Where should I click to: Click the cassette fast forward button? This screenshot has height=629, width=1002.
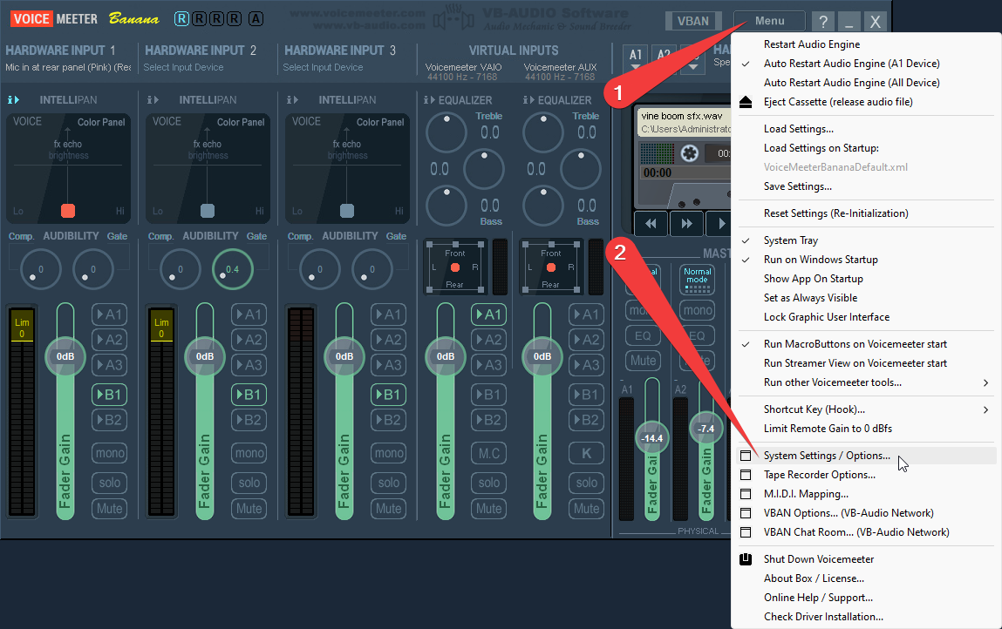pos(686,224)
